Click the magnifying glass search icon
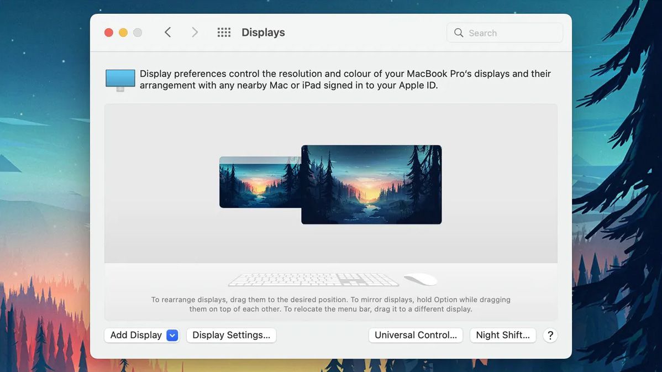Screen dimensions: 662x372 [x=459, y=33]
